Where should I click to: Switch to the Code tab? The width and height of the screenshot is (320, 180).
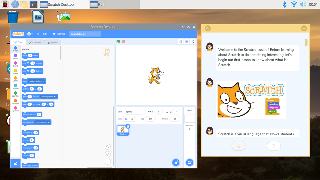pos(18,42)
